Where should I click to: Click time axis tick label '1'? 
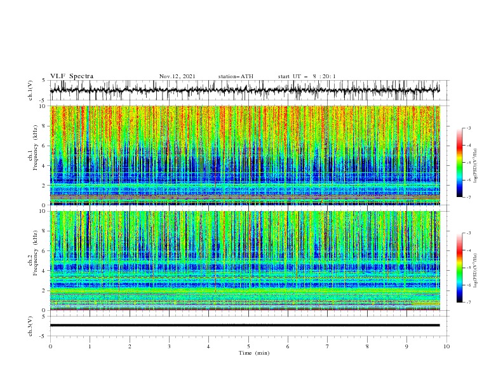pos(90,346)
